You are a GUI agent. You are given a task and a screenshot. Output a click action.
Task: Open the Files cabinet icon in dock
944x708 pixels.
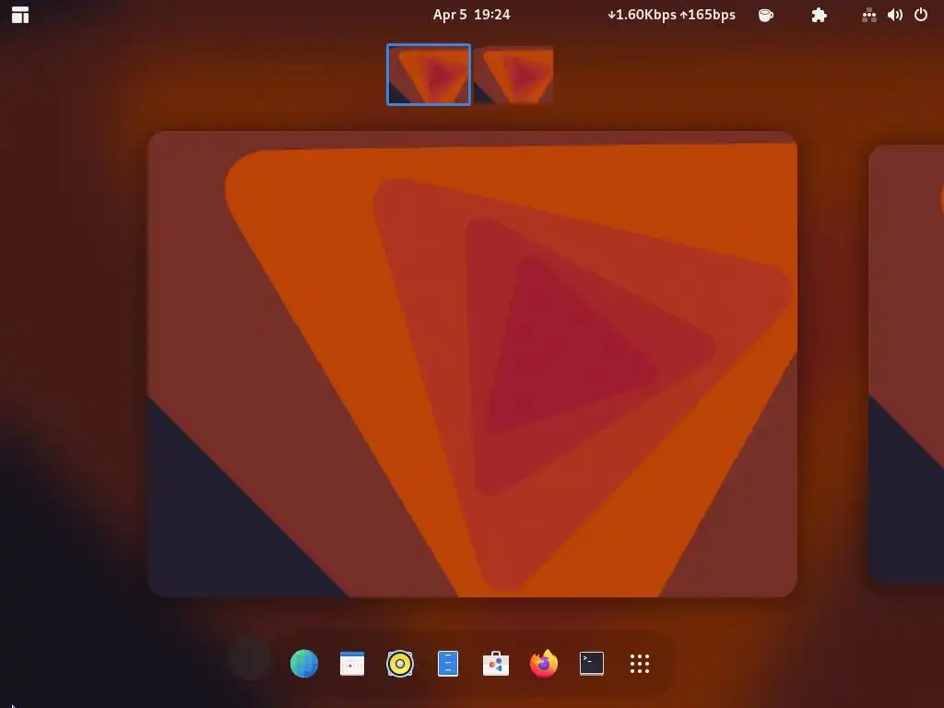[x=448, y=664]
